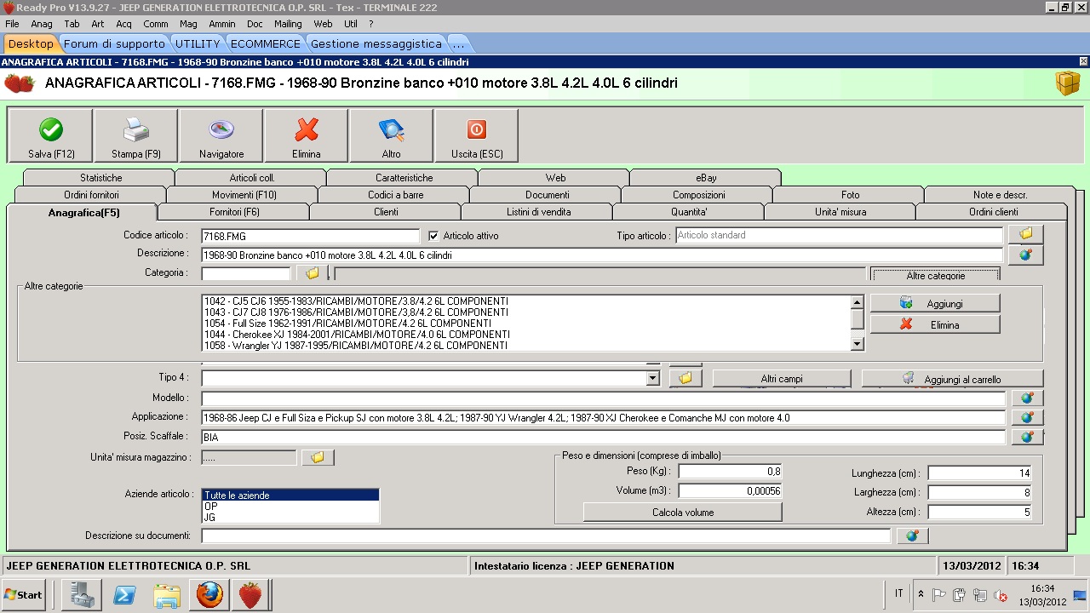Open the Articoli coll. tab
Viewport: 1090px width, 613px height.
pos(252,178)
